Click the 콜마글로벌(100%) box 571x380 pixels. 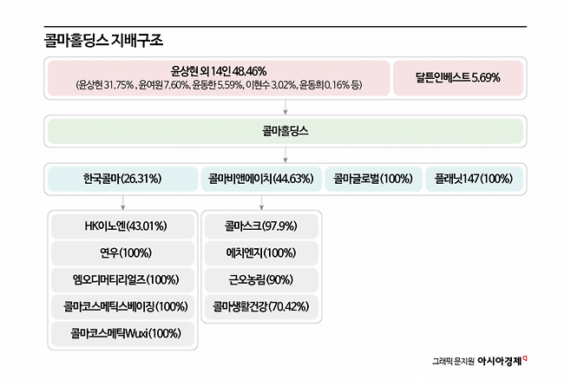point(372,180)
